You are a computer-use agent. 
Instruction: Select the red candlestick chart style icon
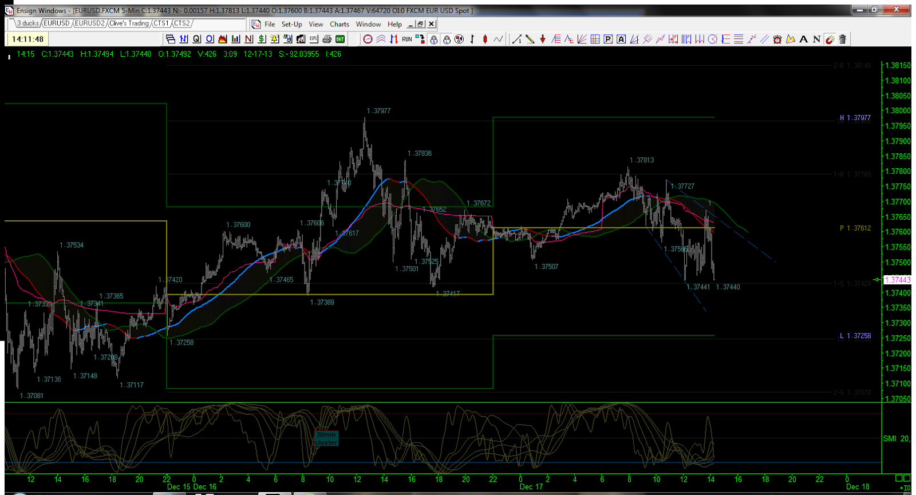click(485, 39)
